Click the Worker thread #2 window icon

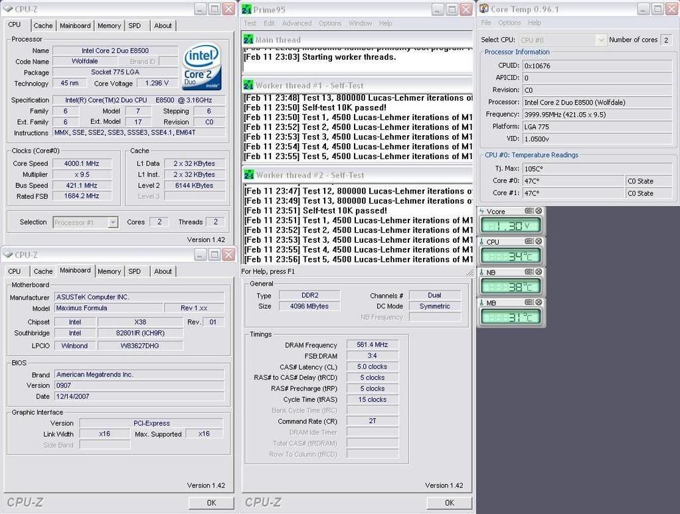click(x=248, y=175)
